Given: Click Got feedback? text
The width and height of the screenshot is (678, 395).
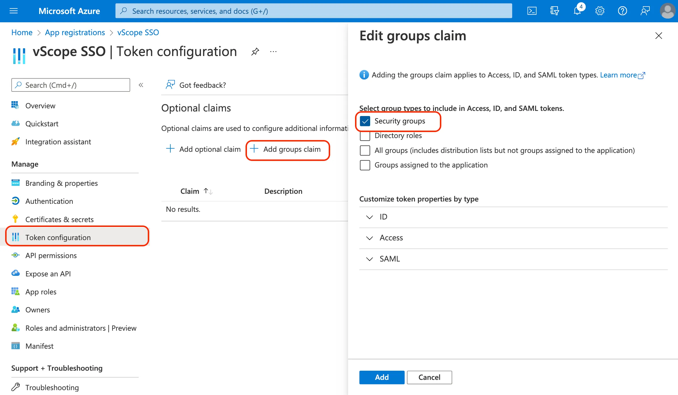Looking at the screenshot, I should click(203, 85).
